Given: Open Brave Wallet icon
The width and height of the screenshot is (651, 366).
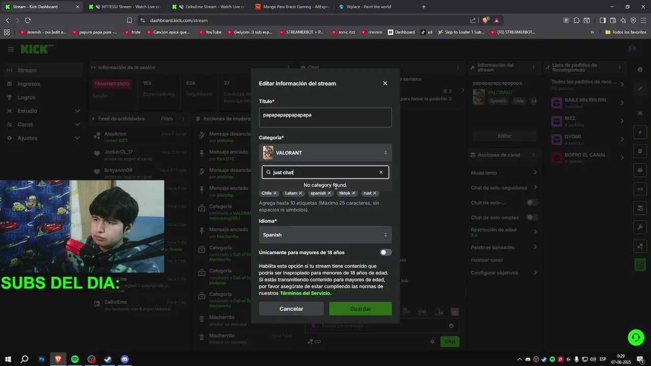Looking at the screenshot, I should (x=613, y=20).
